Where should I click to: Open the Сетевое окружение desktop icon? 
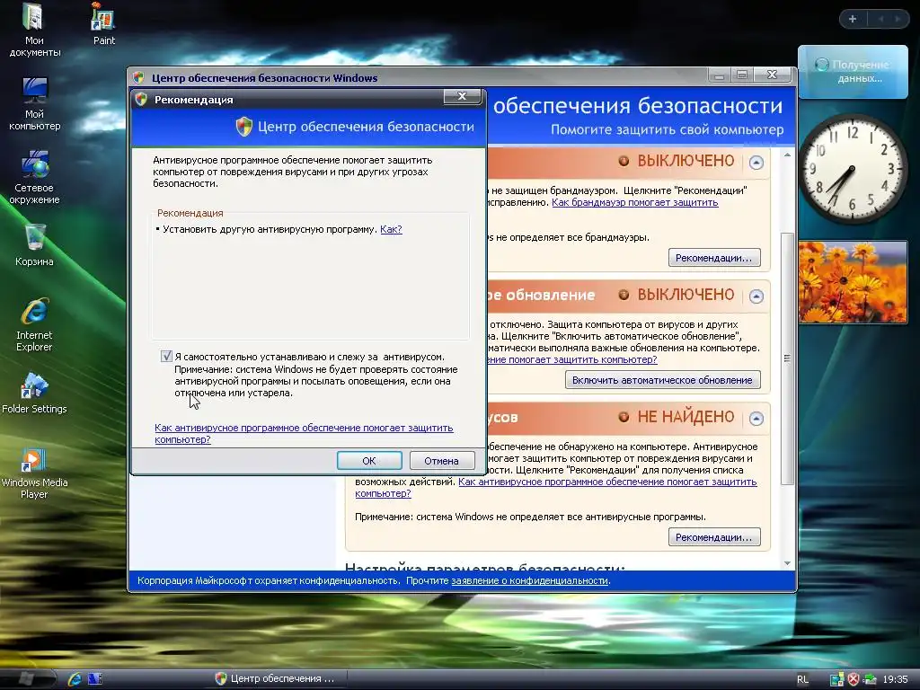pyautogui.click(x=34, y=177)
